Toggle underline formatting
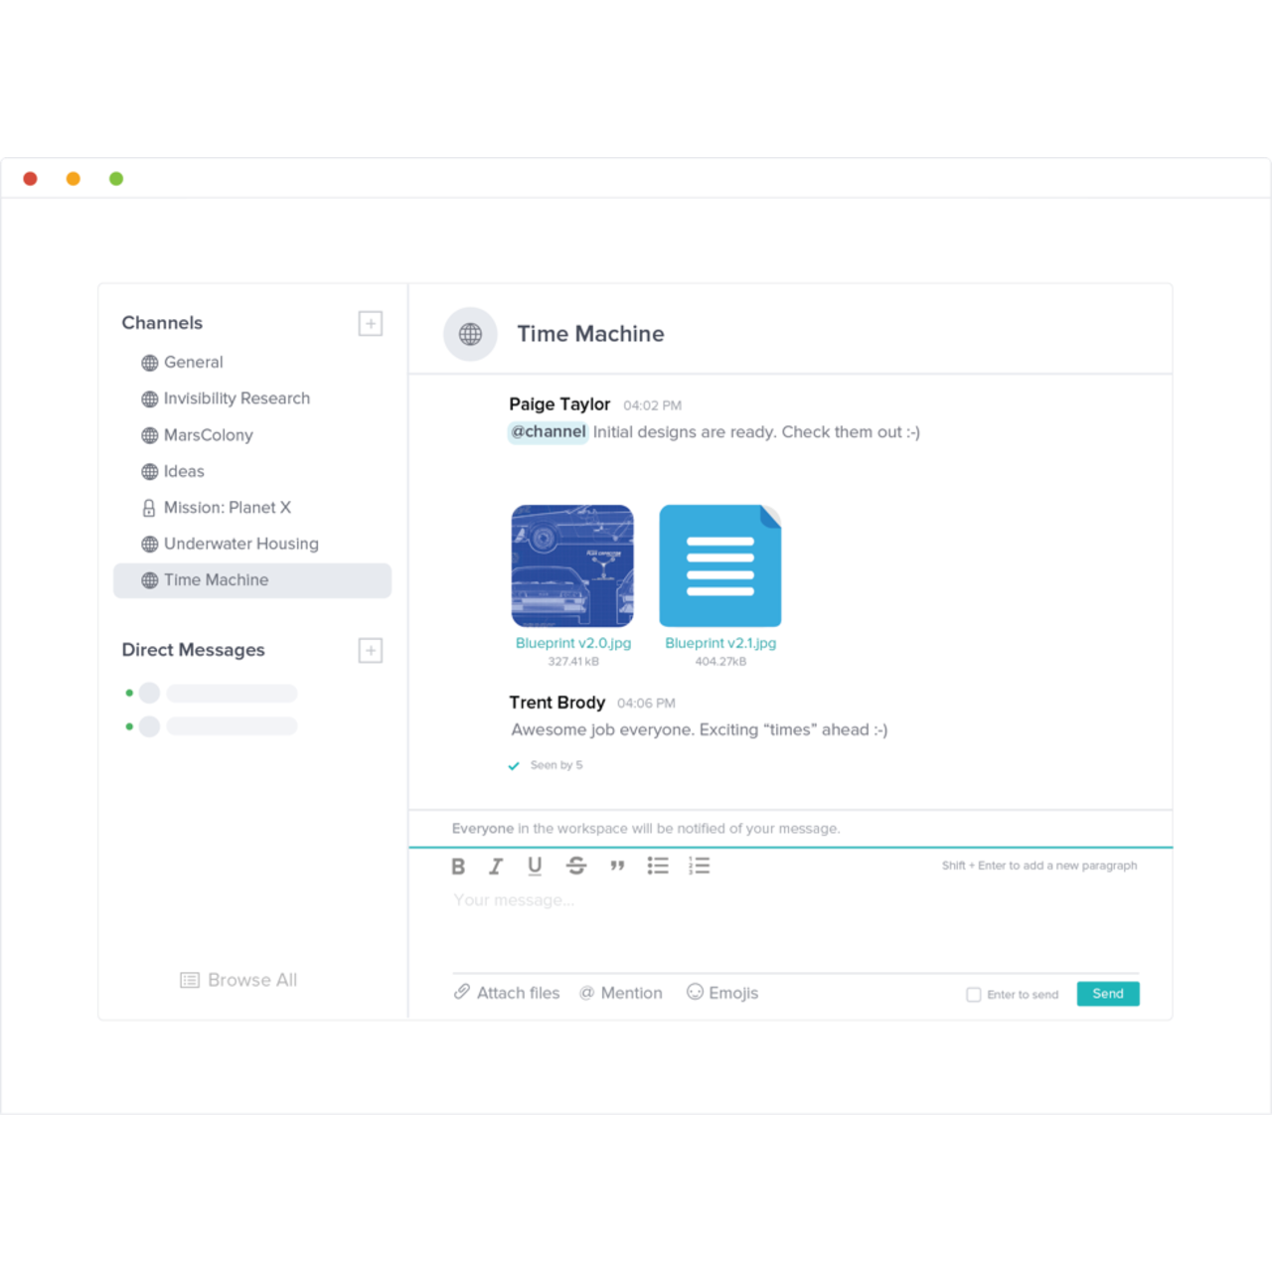Viewport: 1272px width, 1272px height. [x=535, y=866]
